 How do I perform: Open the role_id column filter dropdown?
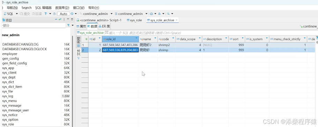pos(136,38)
